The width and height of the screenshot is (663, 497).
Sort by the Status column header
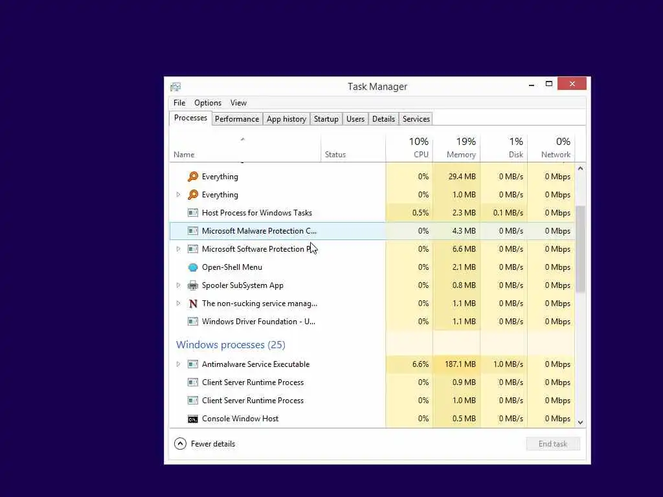[353, 148]
